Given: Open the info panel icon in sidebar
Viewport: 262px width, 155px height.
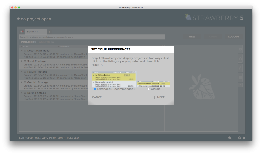Looking at the screenshot, I should click(x=240, y=49).
